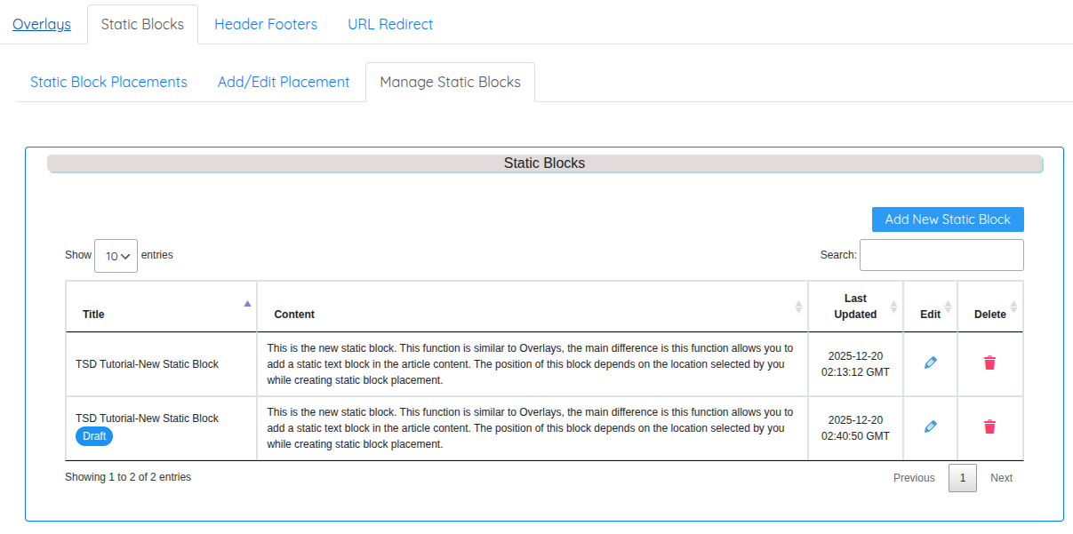Viewport: 1073px width, 534px height.
Task: Focus the Search input field
Action: tap(941, 255)
